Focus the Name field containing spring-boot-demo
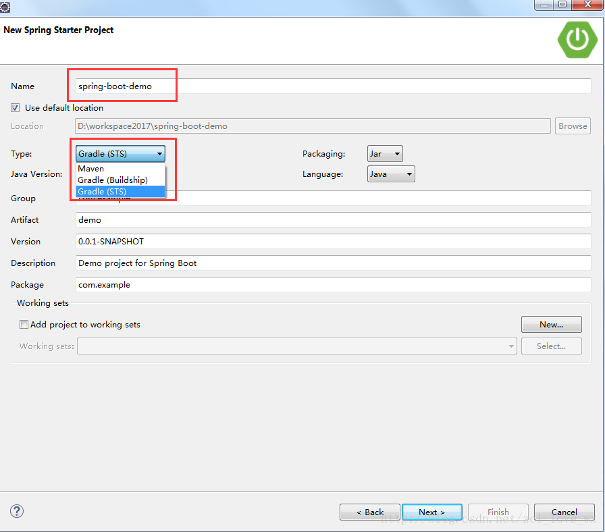This screenshot has width=605, height=532. (334, 86)
